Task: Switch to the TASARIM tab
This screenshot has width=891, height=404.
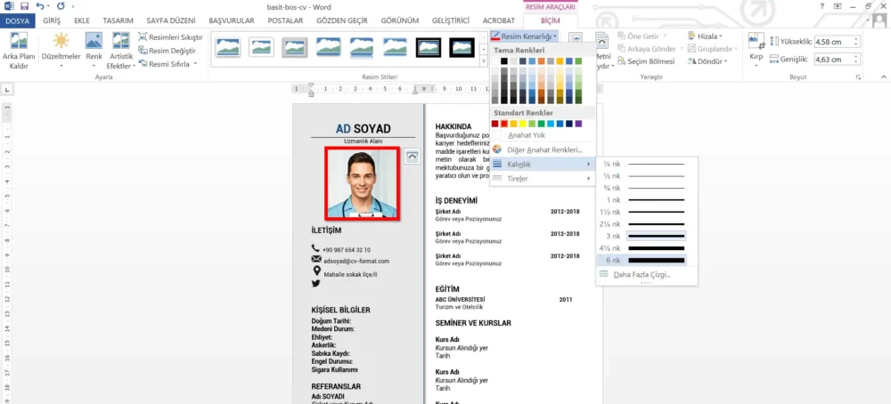Action: (x=119, y=20)
